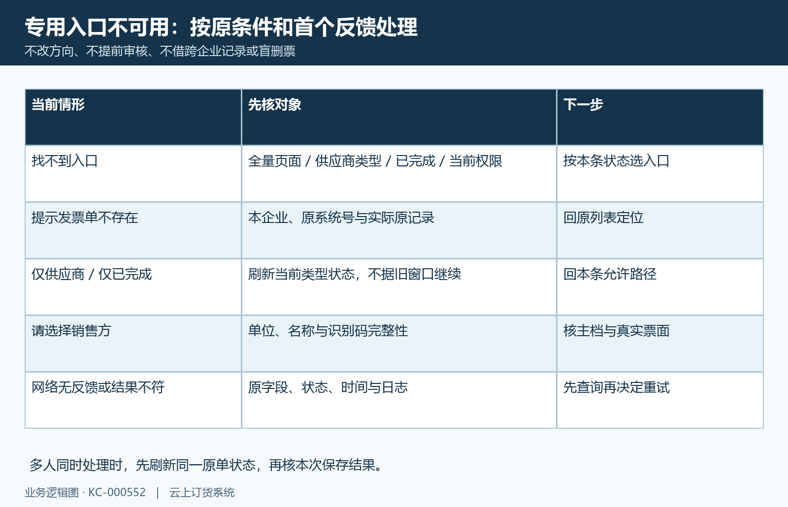Click the 下一步 column header
The width and height of the screenshot is (788, 507).
coord(660,117)
